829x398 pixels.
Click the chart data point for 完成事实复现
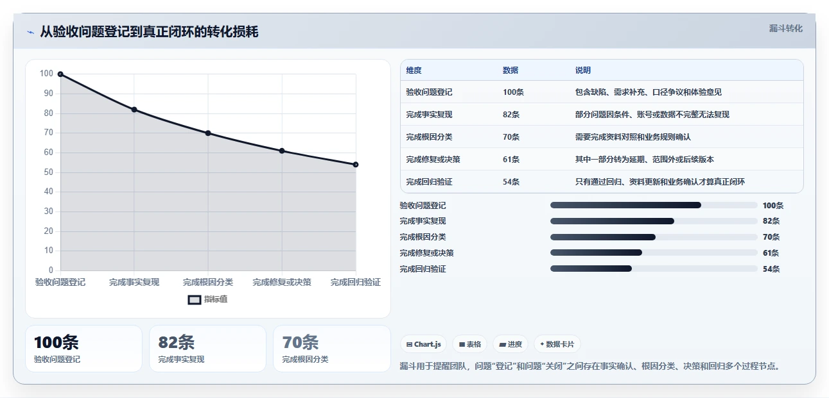pos(134,110)
